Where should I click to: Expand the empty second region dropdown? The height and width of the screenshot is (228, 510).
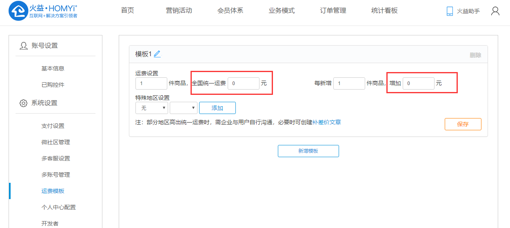coord(183,108)
